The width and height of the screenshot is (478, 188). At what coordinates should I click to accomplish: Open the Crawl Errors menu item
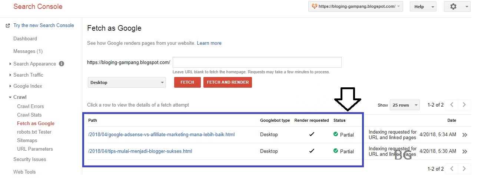(x=30, y=106)
